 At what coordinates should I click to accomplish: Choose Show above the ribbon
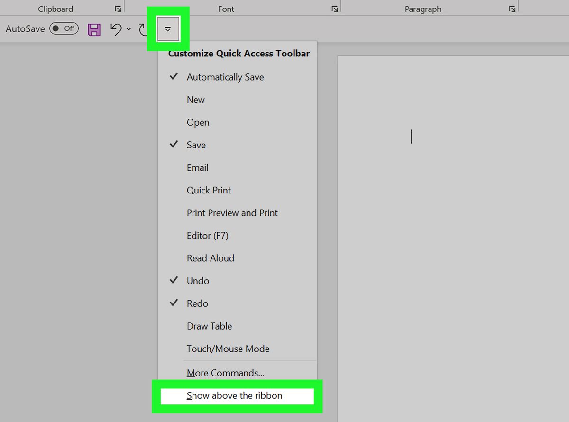(x=237, y=396)
